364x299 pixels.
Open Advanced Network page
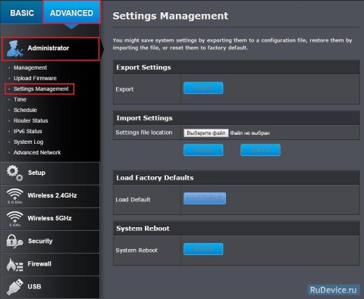coord(37,152)
